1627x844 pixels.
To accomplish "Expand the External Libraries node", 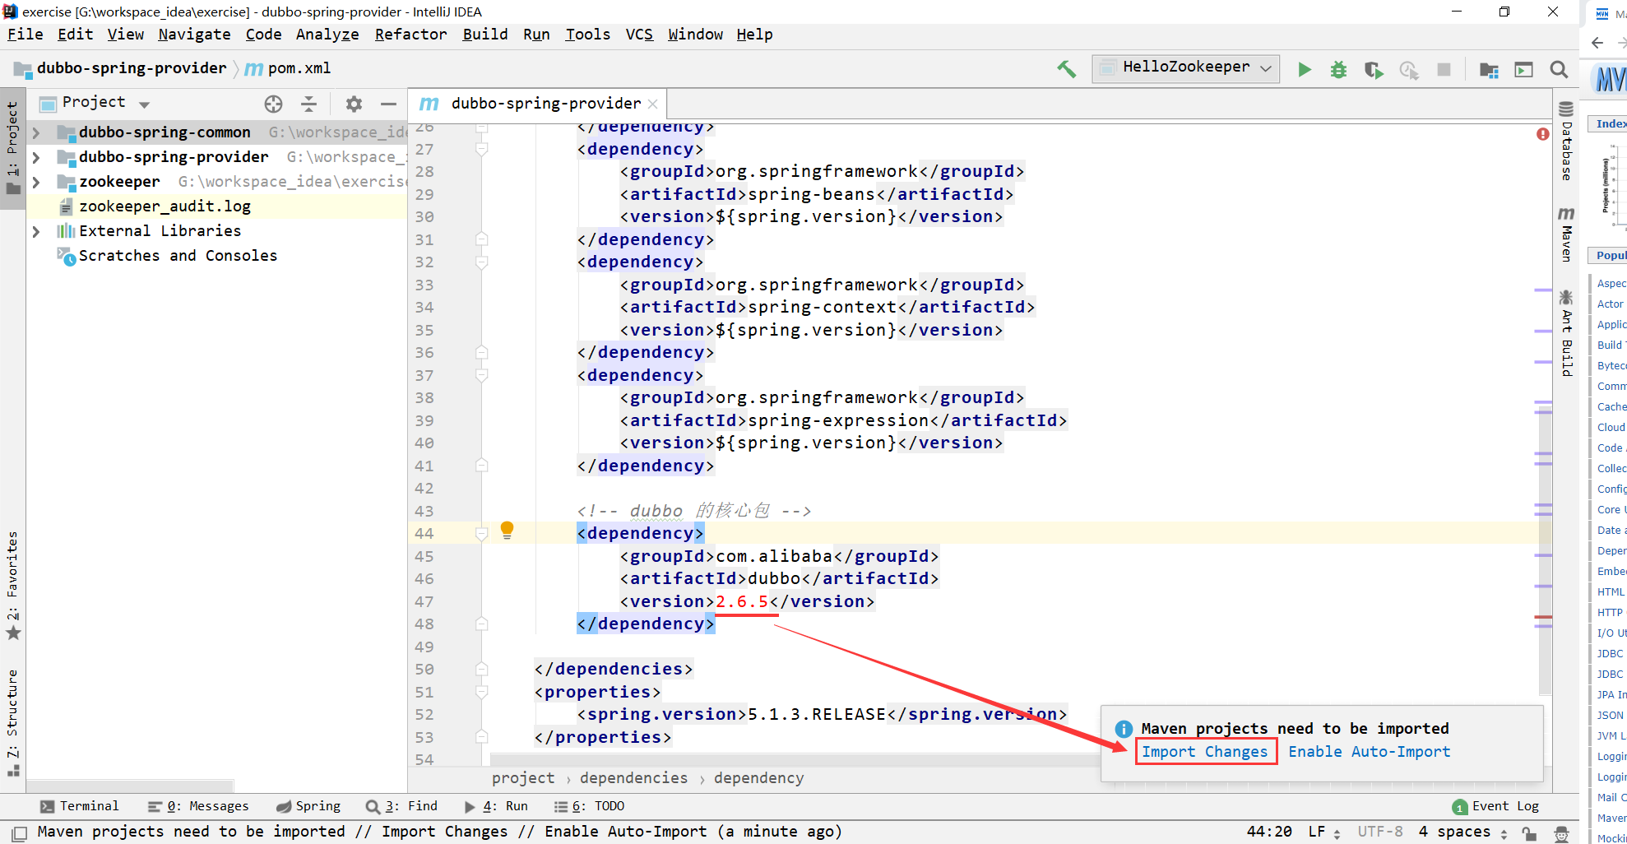I will tap(36, 231).
